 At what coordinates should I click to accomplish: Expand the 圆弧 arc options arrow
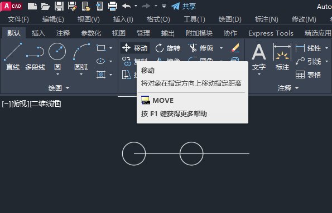(81, 75)
